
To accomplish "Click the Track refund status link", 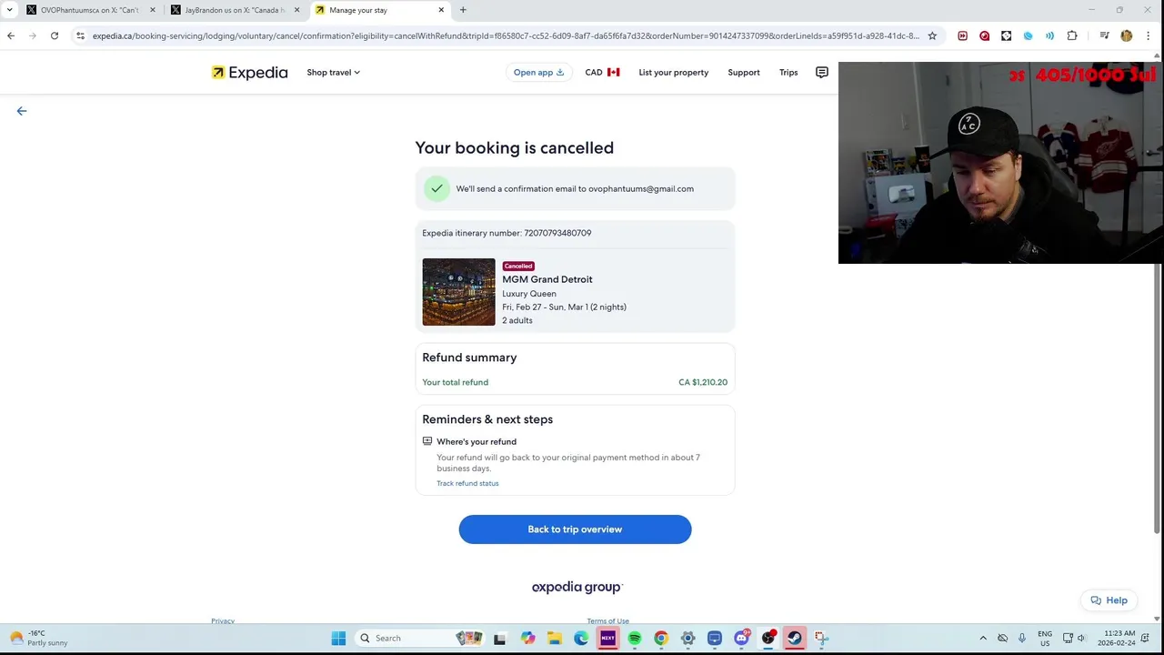I will tap(467, 483).
